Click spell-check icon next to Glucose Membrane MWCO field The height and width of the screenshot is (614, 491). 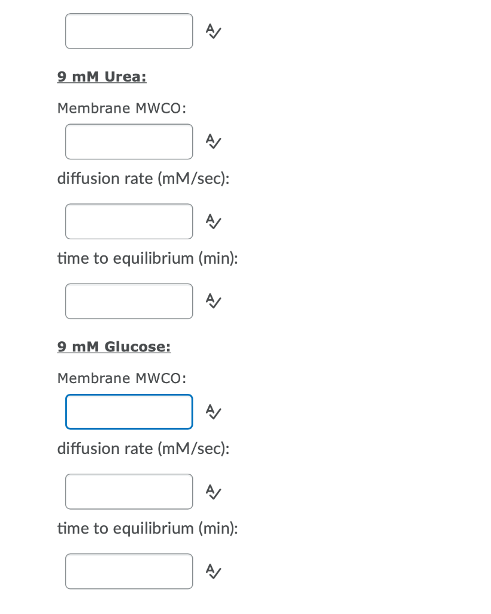click(x=211, y=411)
